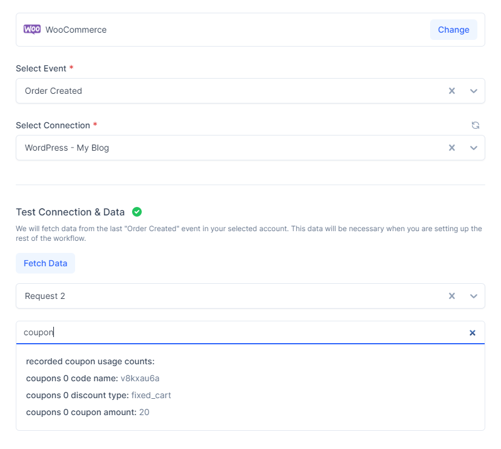The image size is (501, 449).
Task: Select recorded coupon usage counts entry
Action: point(90,361)
